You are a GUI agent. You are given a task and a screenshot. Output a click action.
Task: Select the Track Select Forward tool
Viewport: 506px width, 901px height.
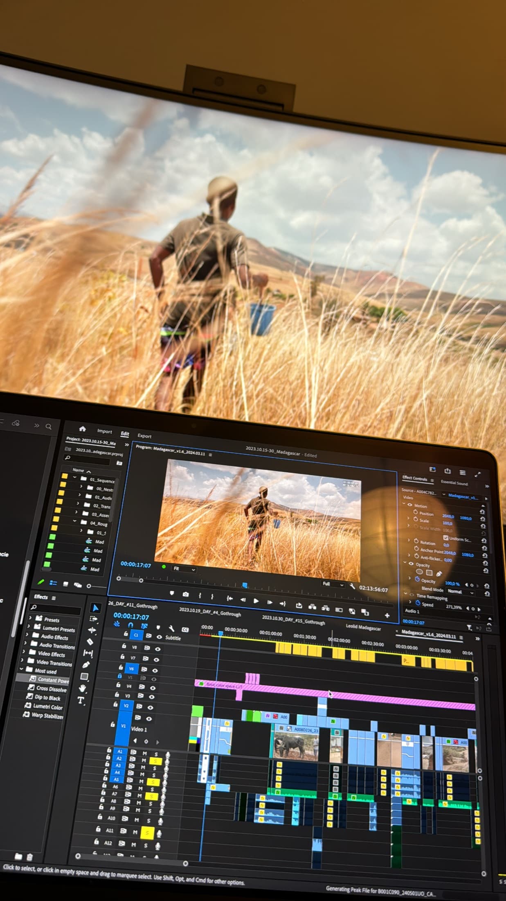94,619
